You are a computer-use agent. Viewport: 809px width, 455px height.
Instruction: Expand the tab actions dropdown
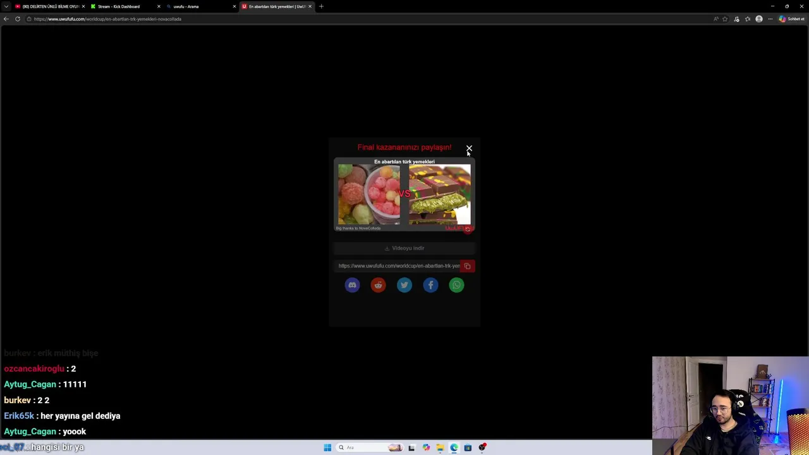pyautogui.click(x=6, y=6)
